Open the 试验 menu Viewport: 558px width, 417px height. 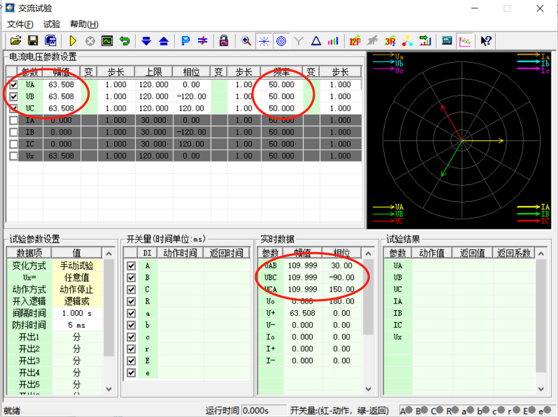(x=51, y=24)
